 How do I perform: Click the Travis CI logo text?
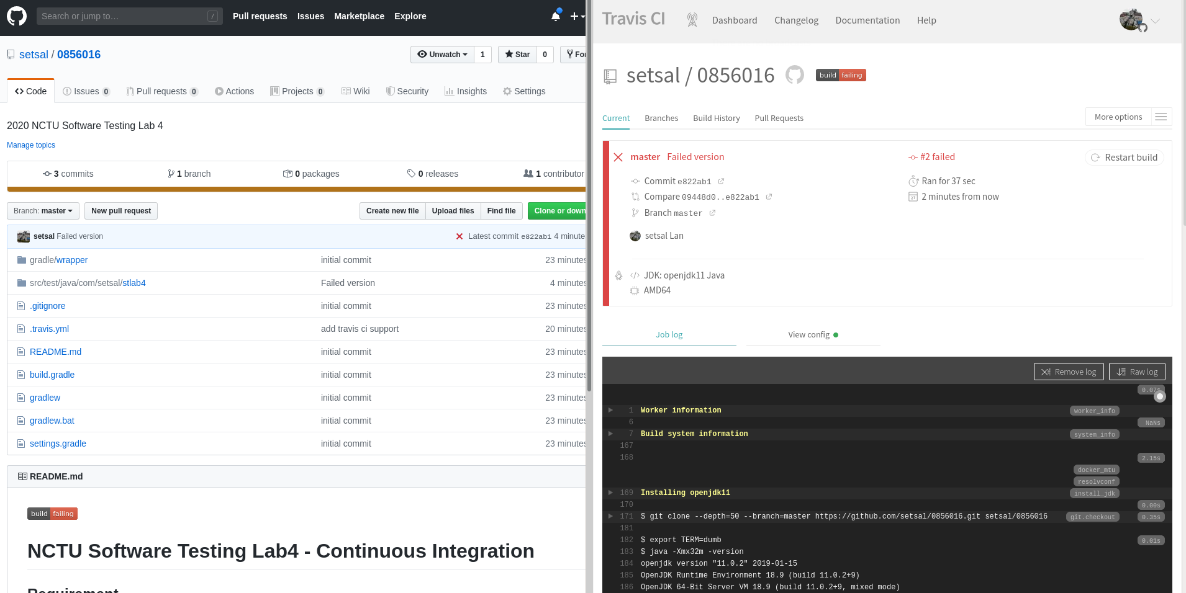[633, 19]
